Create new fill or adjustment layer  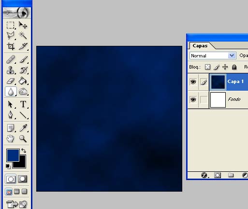tap(245, 175)
